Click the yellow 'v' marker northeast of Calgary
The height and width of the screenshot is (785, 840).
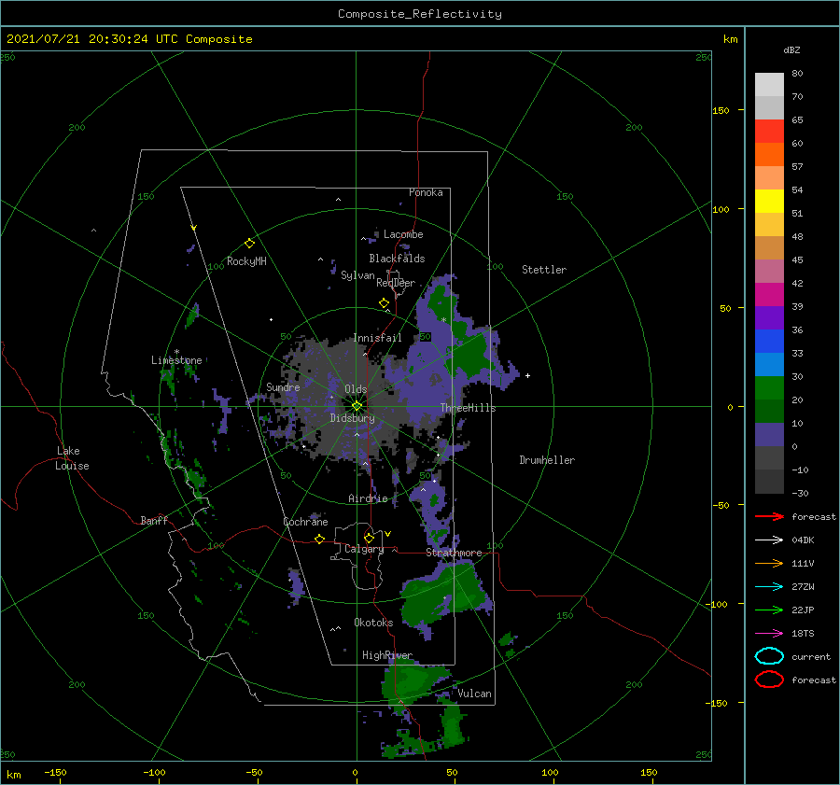388,534
